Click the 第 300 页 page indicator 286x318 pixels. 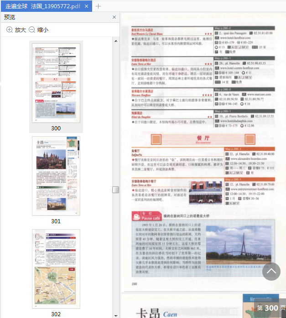pyautogui.click(x=271, y=308)
